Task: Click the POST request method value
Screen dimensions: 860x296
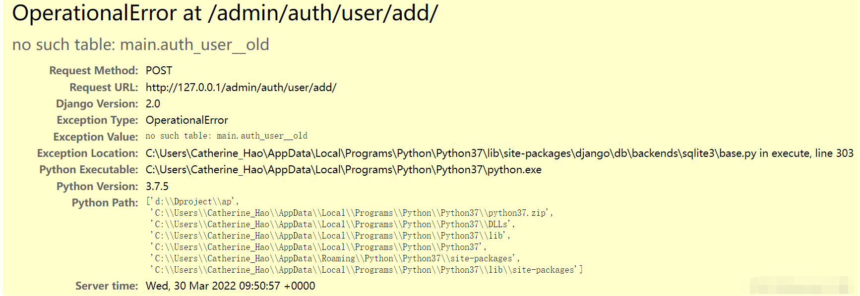Action: click(159, 71)
